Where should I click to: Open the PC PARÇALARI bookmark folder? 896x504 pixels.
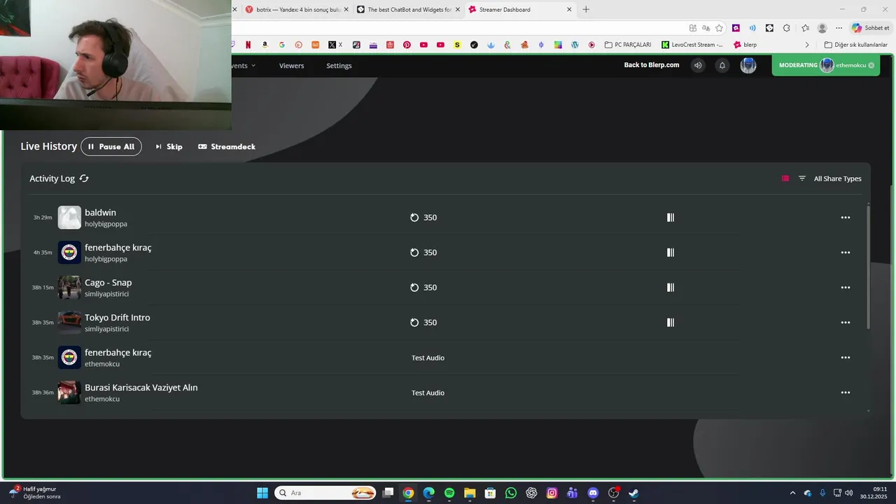coord(627,45)
